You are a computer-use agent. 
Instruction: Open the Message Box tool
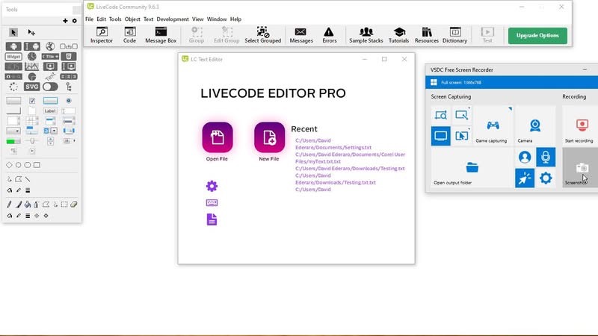click(161, 35)
